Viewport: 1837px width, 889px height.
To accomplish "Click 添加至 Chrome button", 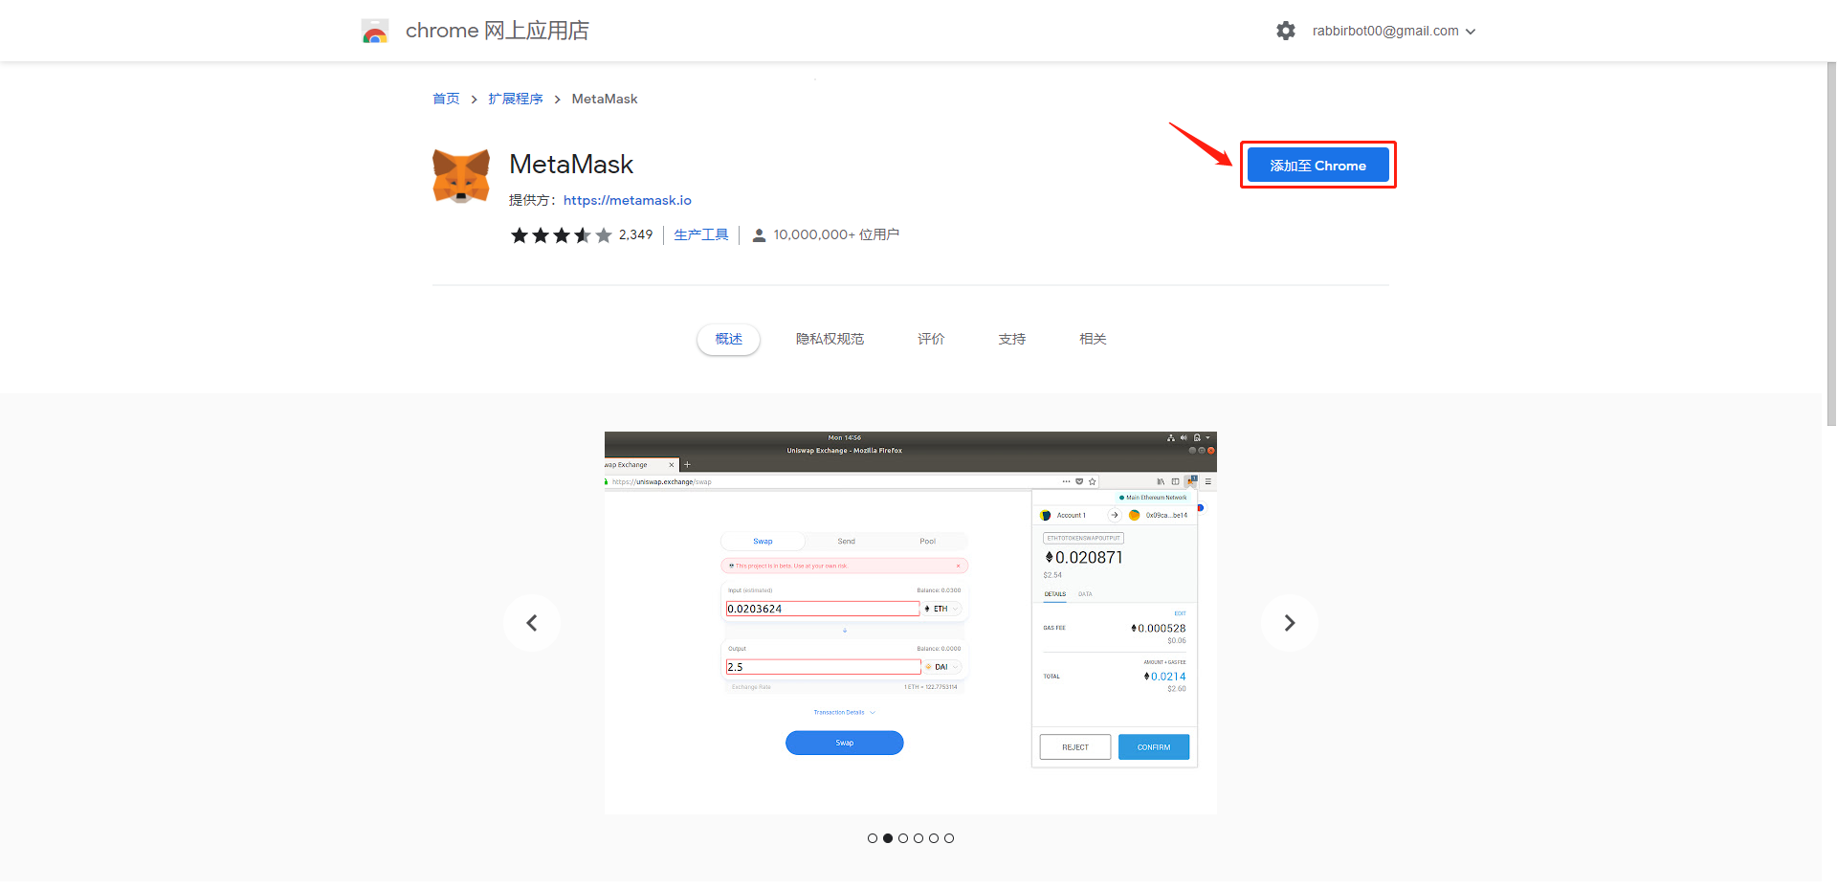I will click(1317, 166).
